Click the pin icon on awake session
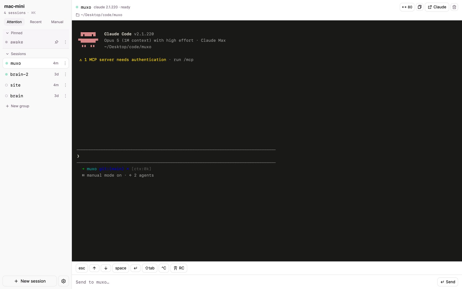This screenshot has height=289, width=462. pyautogui.click(x=56, y=42)
